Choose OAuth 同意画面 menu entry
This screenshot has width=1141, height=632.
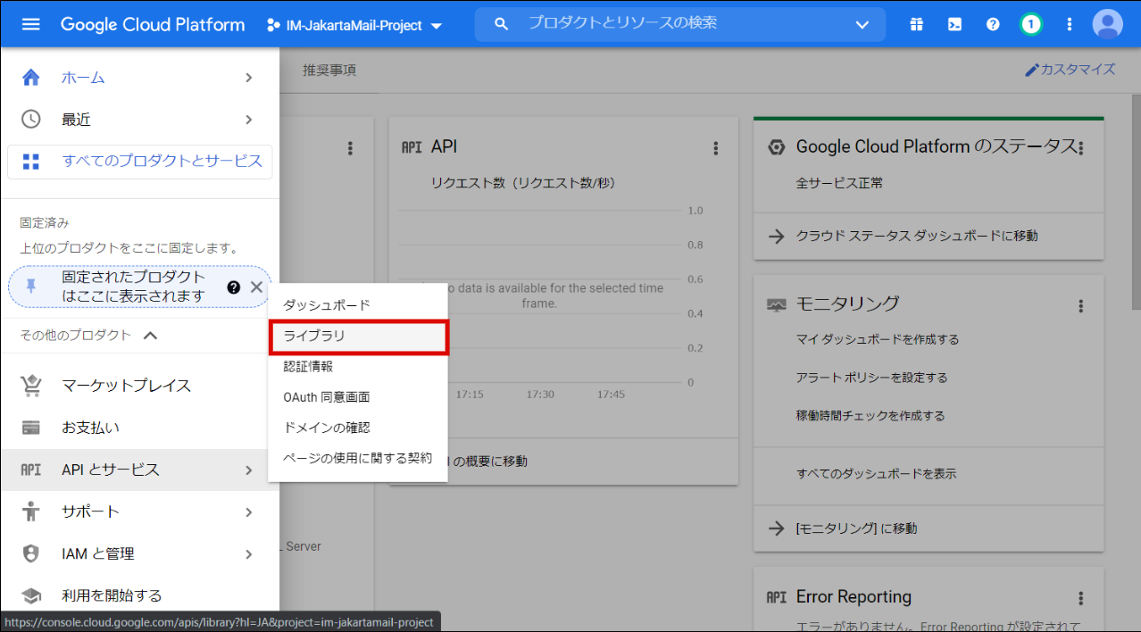tap(326, 397)
